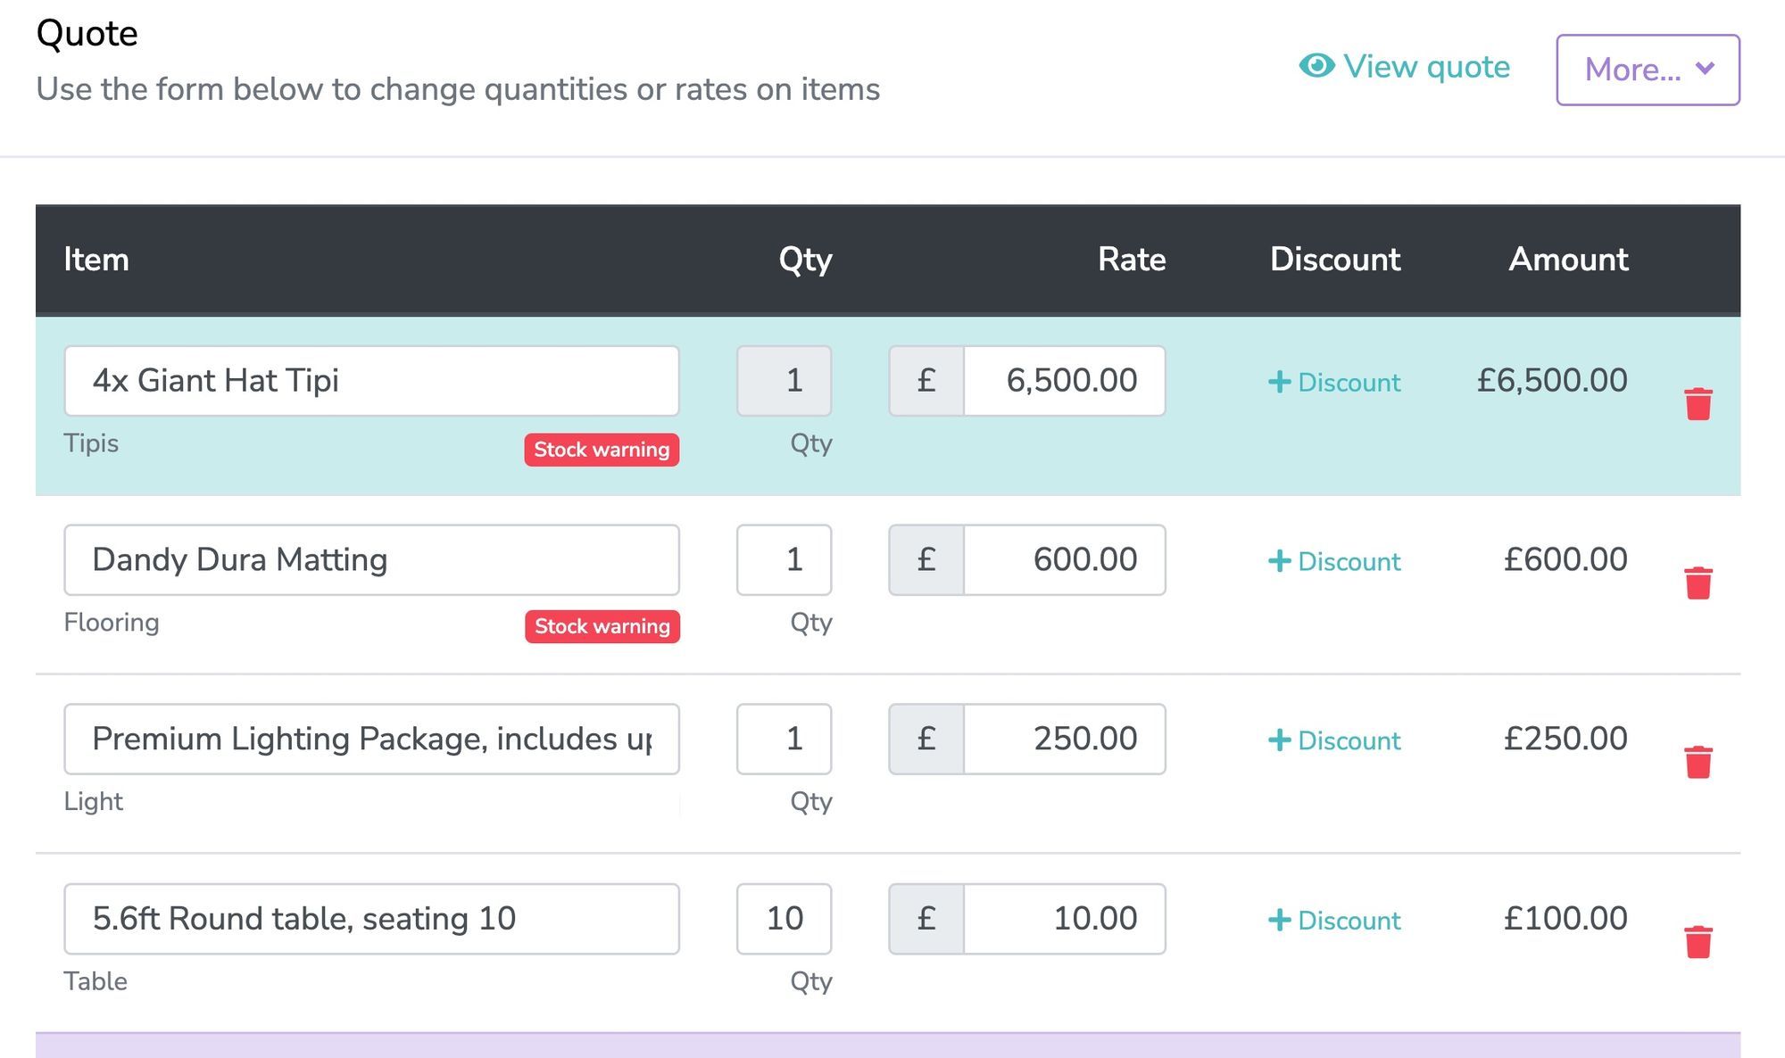Change quantity for Dandy Dura Matting

point(784,560)
